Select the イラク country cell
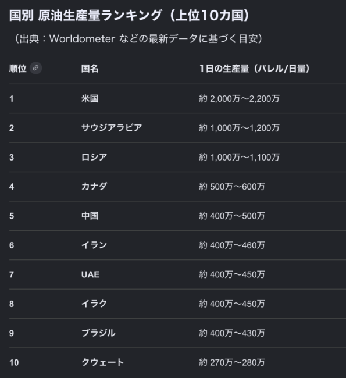Screen dimensions: 346x378 pyautogui.click(x=94, y=304)
